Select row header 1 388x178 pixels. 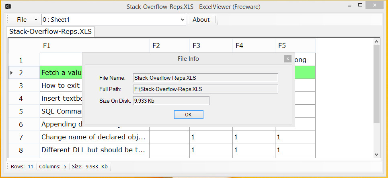point(24,60)
